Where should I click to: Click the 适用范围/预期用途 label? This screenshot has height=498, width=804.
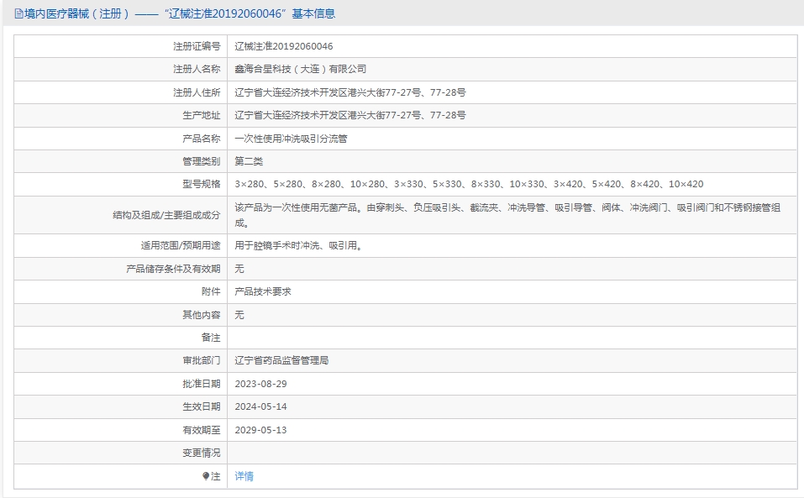[x=181, y=245]
